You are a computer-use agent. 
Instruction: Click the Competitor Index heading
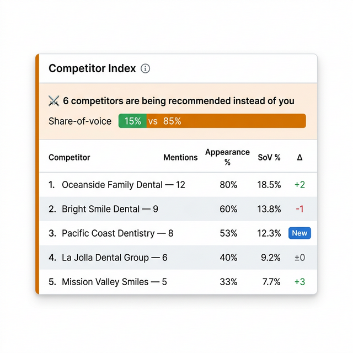pyautogui.click(x=92, y=69)
